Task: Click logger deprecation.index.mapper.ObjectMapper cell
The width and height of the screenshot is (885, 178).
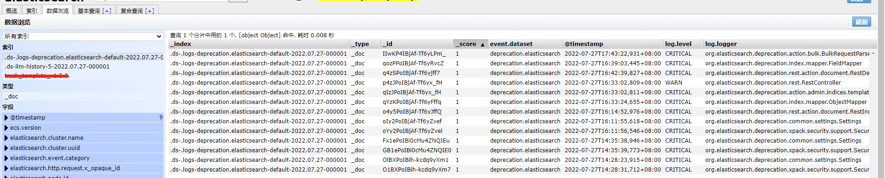Action: coord(786,102)
